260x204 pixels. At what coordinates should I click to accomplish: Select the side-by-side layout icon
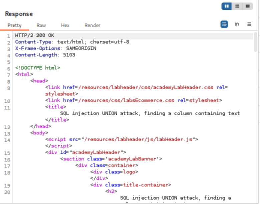click(x=227, y=6)
